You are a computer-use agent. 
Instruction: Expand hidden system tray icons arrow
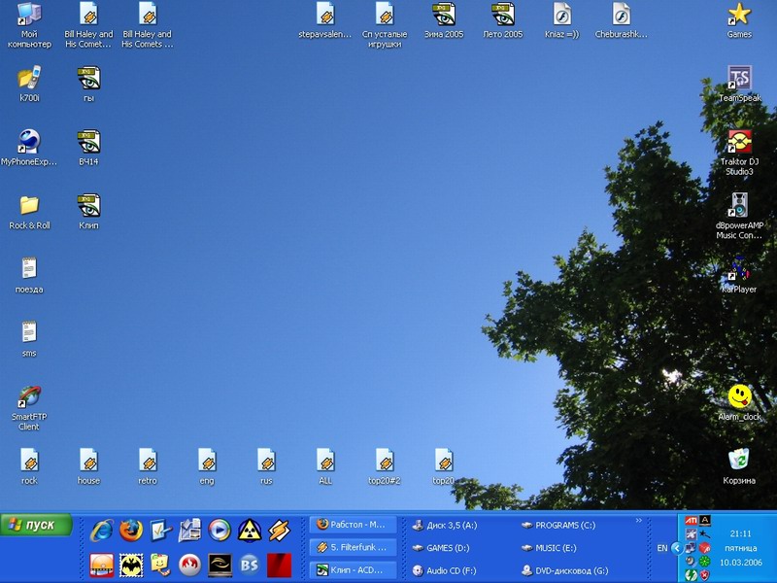click(x=677, y=548)
